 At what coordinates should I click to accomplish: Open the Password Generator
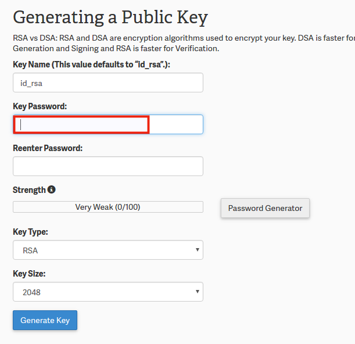[265, 208]
